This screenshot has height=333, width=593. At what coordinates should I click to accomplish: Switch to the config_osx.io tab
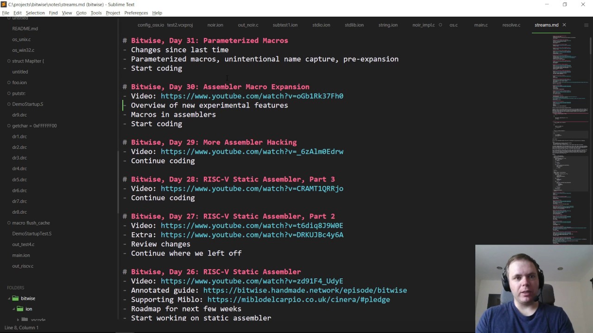(151, 25)
